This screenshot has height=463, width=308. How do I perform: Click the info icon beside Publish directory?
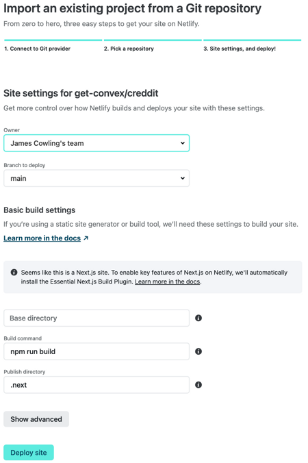pos(198,385)
